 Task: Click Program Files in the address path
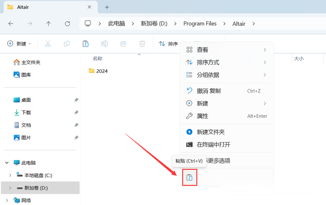200,24
